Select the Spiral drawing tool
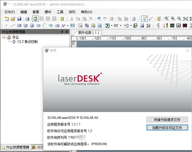 [51, 25]
